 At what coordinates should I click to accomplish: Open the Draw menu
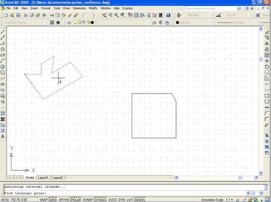pyautogui.click(x=66, y=8)
